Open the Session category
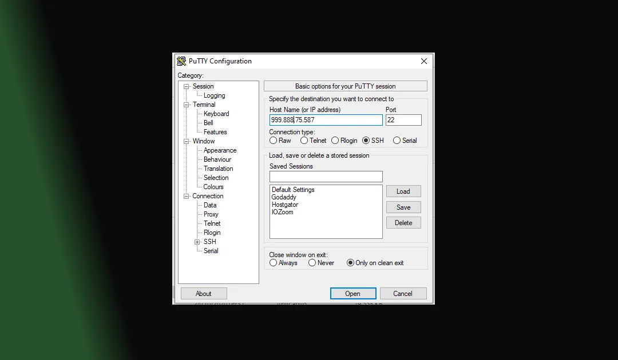The image size is (618, 360). pos(203,86)
